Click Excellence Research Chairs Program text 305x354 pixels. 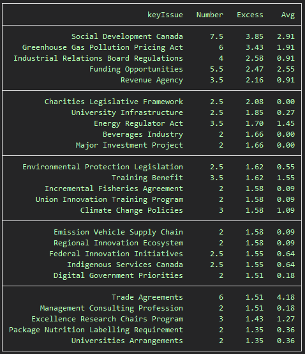click(x=107, y=319)
